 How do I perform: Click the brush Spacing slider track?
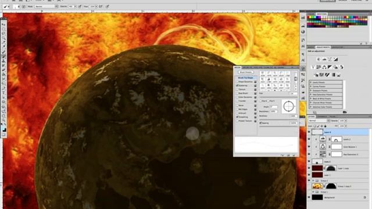[278, 127]
